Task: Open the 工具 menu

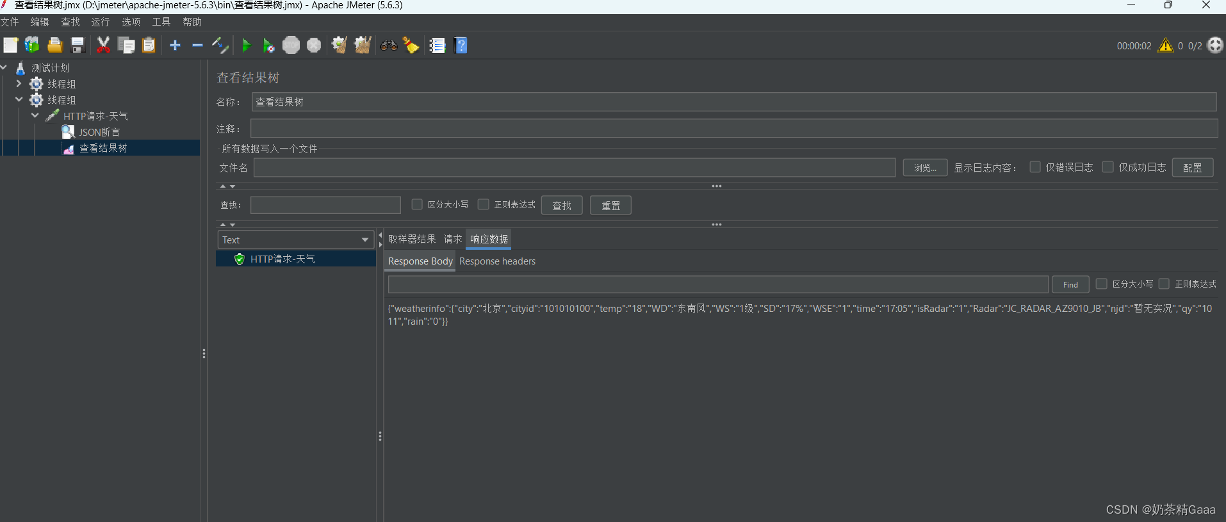Action: [161, 22]
